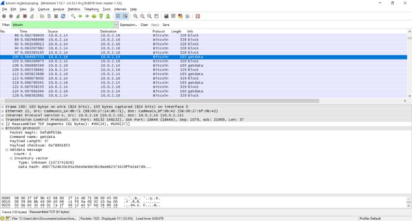412x221 pixels.
Task: Collapse the Inventory vector node
Action: [11, 158]
